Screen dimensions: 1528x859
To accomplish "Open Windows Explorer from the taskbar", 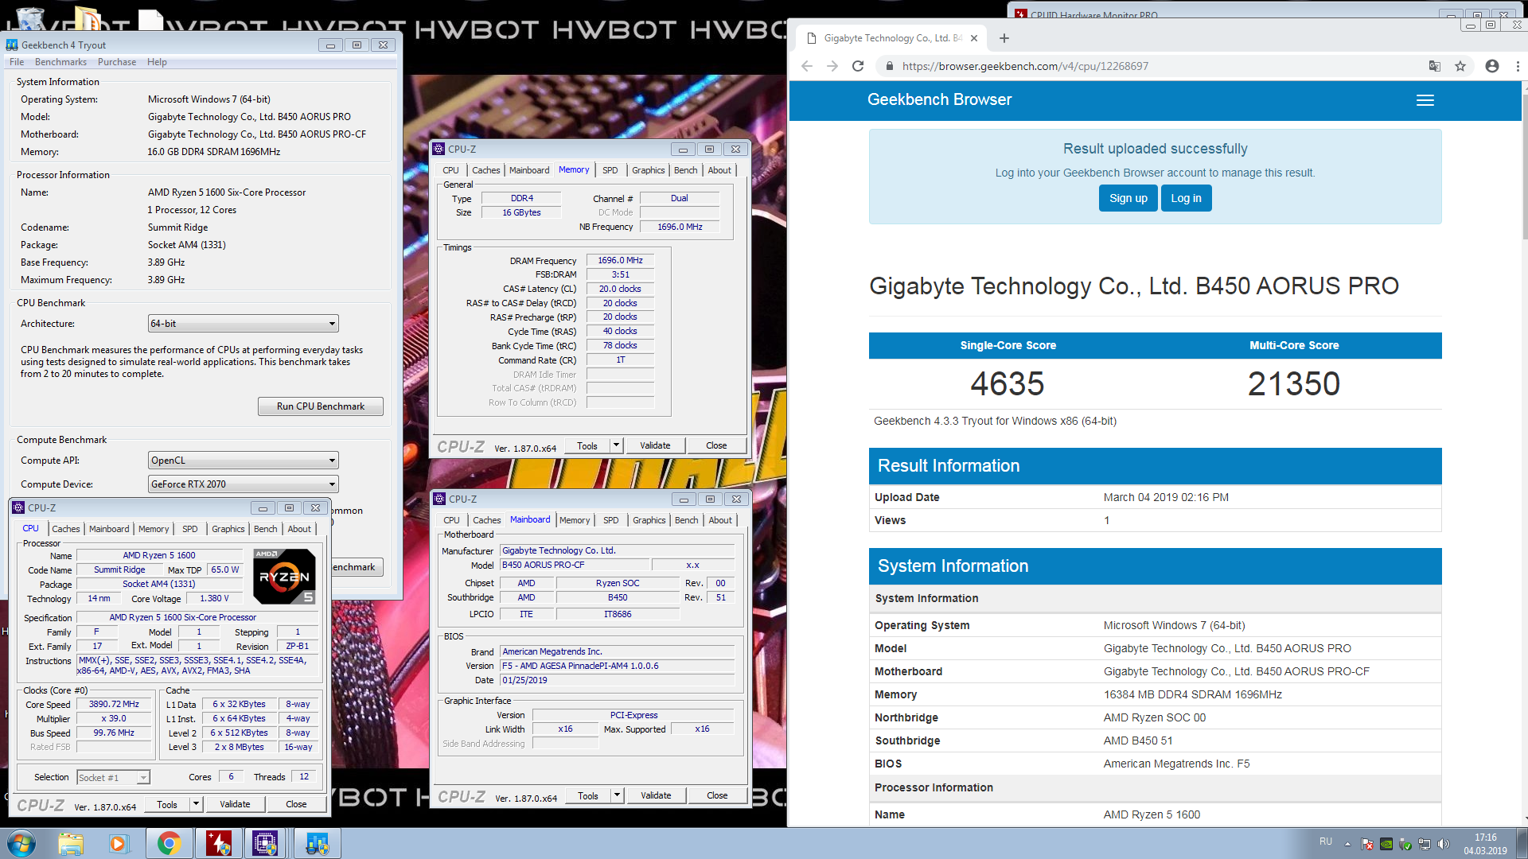I will (71, 843).
